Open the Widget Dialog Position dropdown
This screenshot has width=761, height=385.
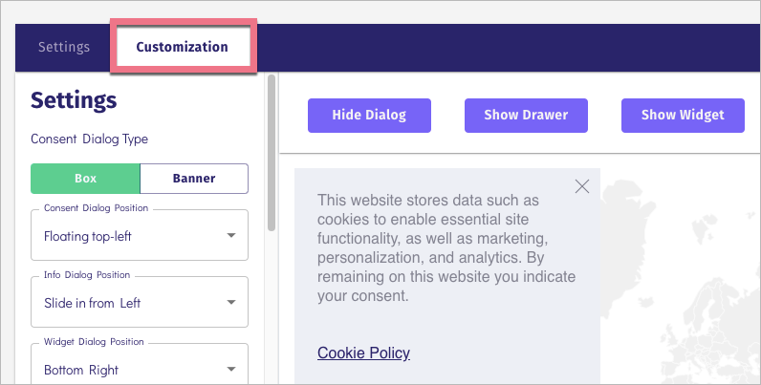[140, 367]
